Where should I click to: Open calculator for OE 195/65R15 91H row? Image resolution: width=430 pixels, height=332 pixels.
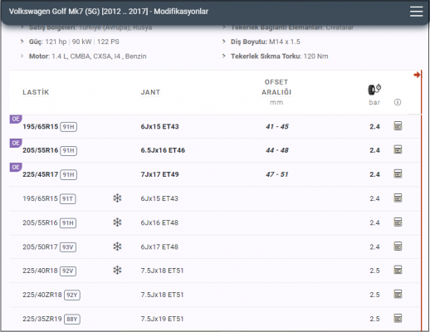click(398, 126)
